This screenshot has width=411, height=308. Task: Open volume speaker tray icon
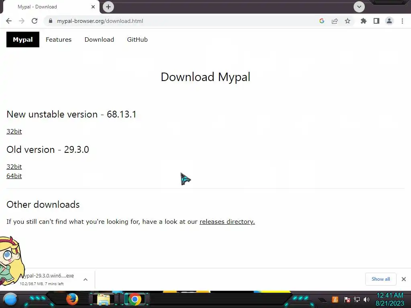coord(366,299)
